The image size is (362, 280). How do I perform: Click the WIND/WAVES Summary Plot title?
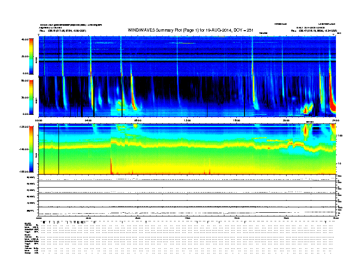click(x=191, y=30)
